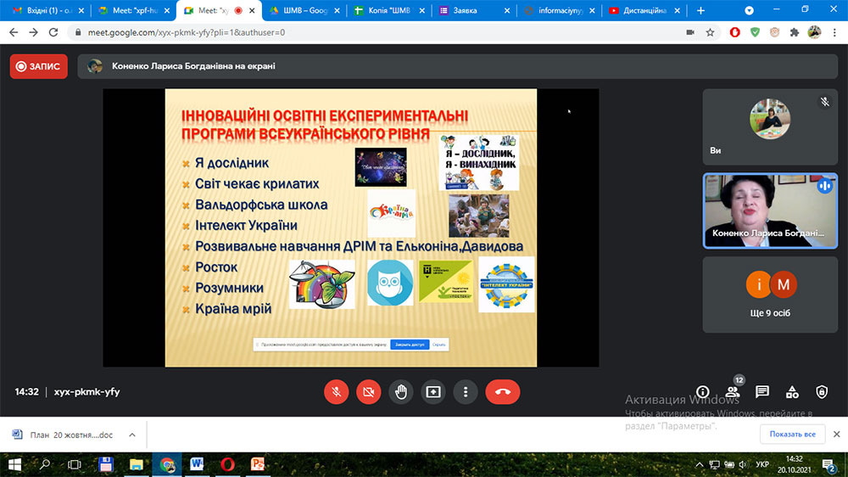Open the save disk app on taskbar
This screenshot has width=848, height=477.
pos(106,464)
